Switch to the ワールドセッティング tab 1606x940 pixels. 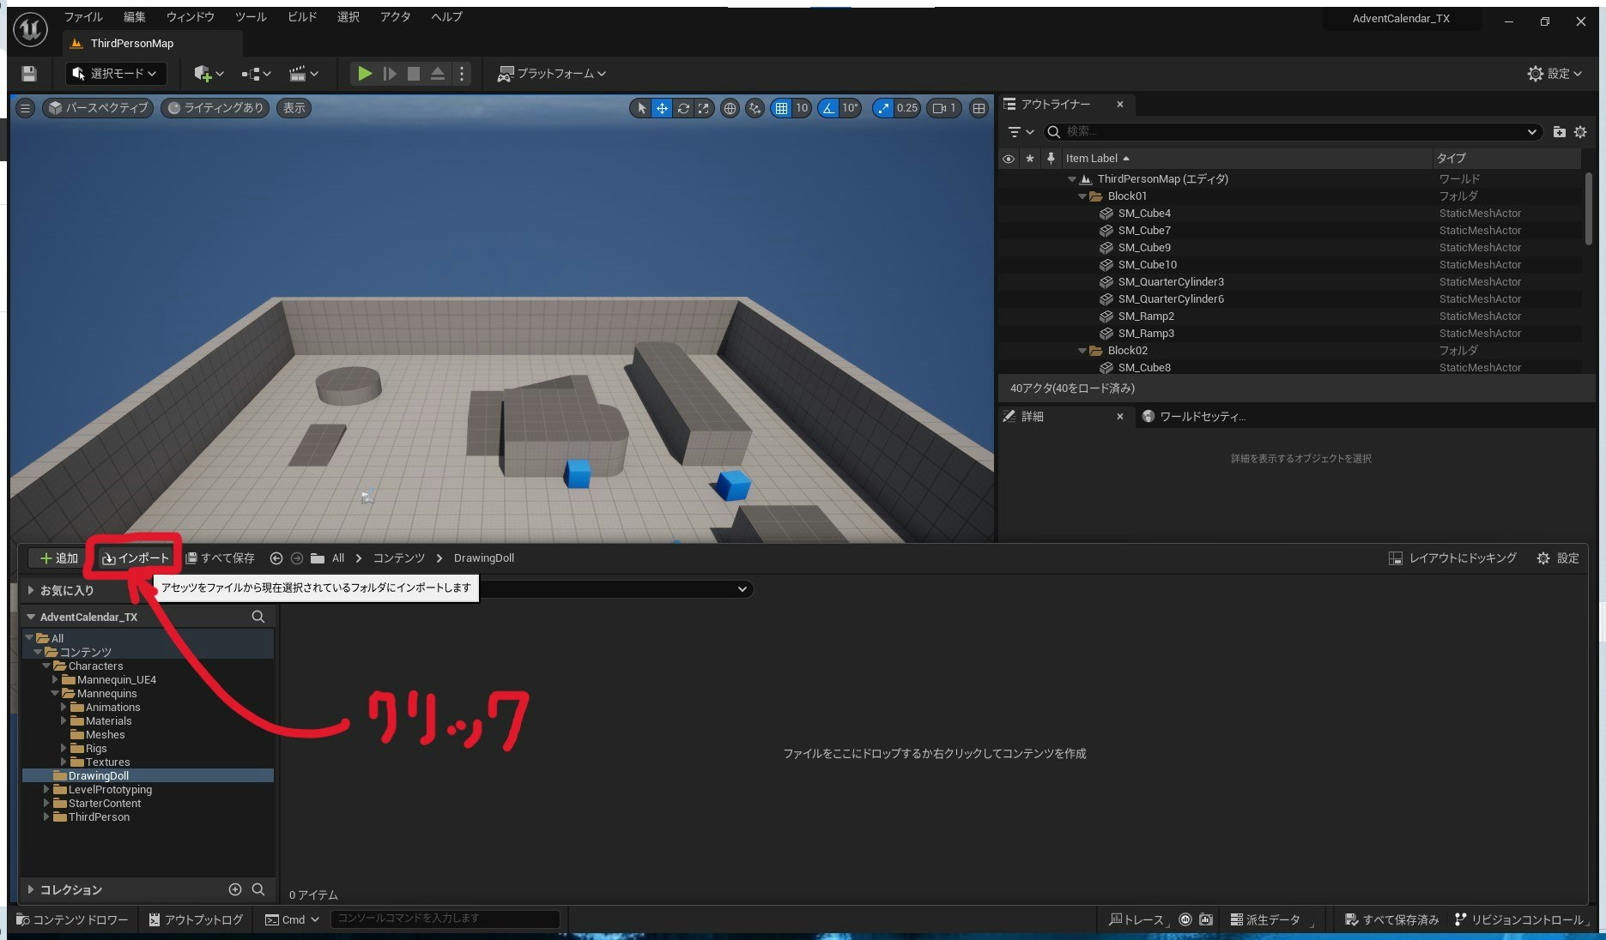click(x=1203, y=417)
